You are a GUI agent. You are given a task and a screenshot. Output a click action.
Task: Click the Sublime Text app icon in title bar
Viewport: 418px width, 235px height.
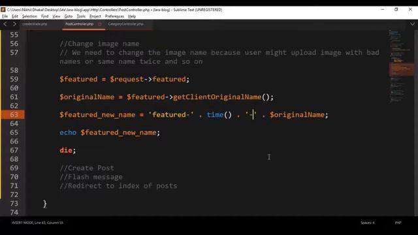click(x=3, y=10)
